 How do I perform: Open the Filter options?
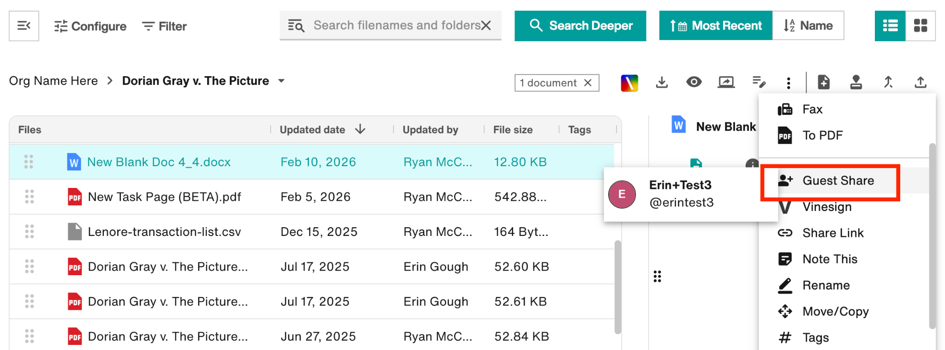[164, 26]
